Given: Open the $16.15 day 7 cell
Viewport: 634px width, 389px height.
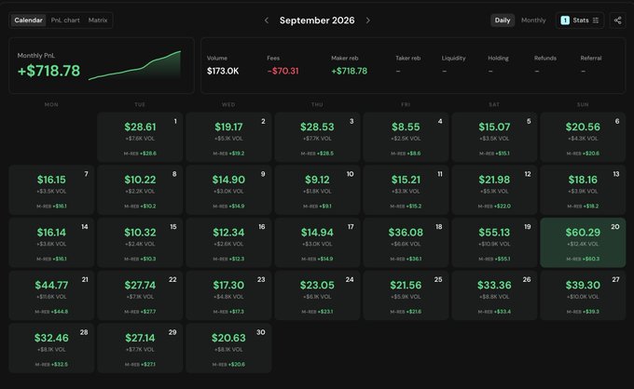Looking at the screenshot, I should pyautogui.click(x=51, y=190).
